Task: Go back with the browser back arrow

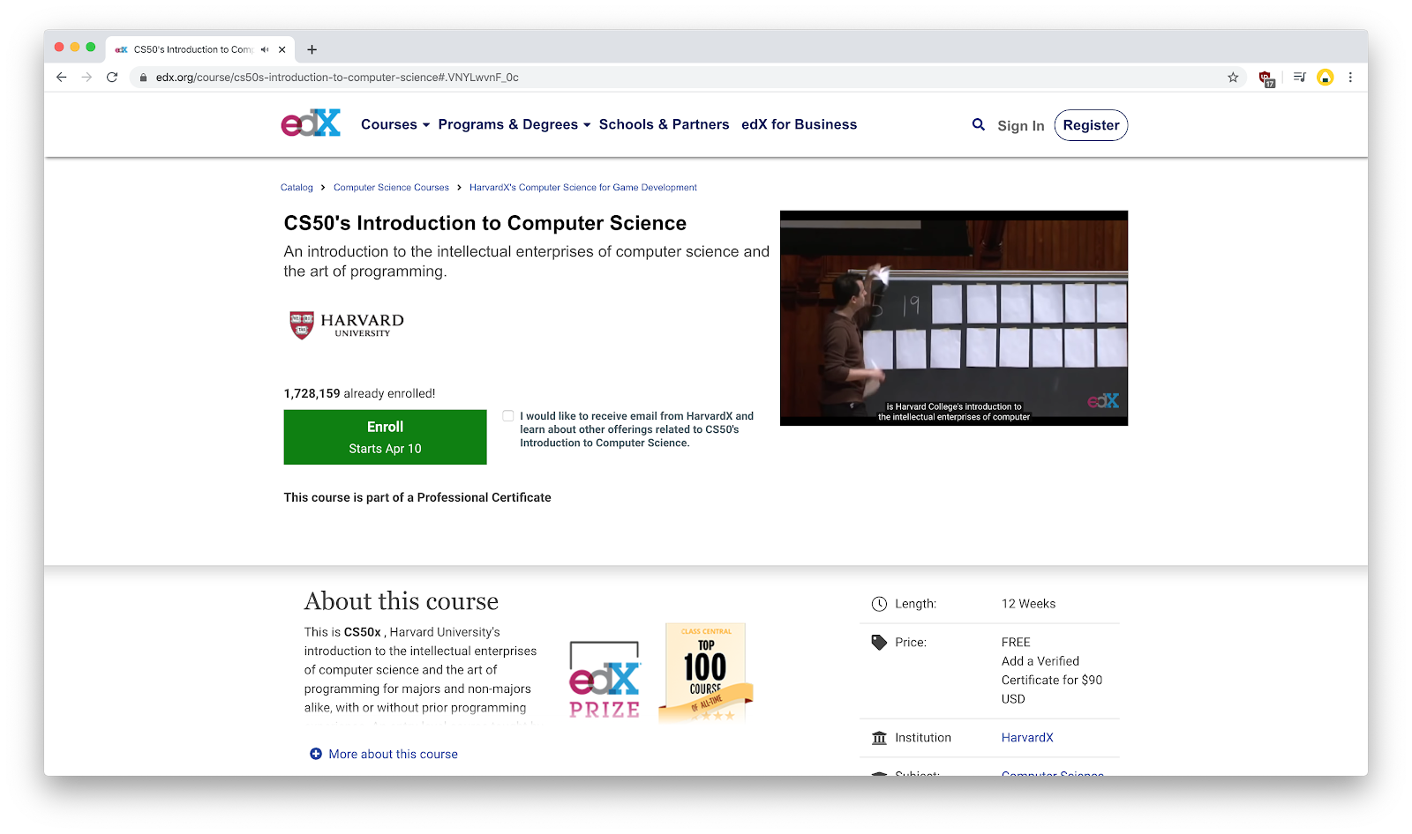Action: click(61, 78)
